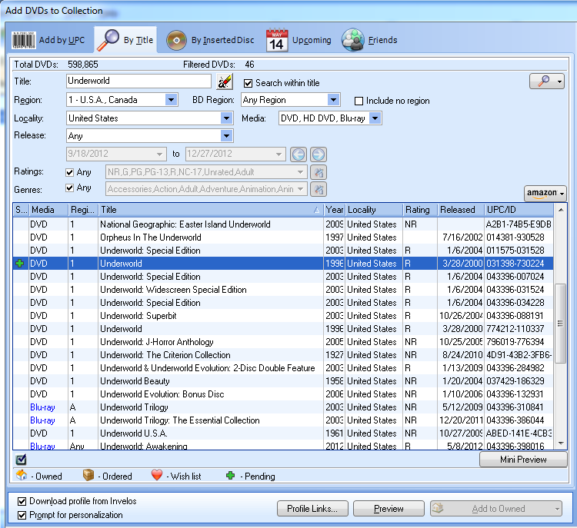Switch to the Friends tab
This screenshot has height=528, width=577.
coord(370,40)
